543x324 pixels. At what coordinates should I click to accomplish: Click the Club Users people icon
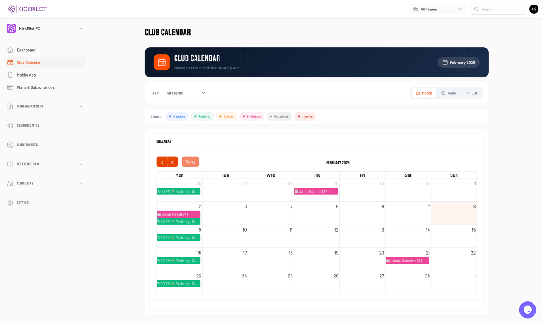[x=10, y=183]
